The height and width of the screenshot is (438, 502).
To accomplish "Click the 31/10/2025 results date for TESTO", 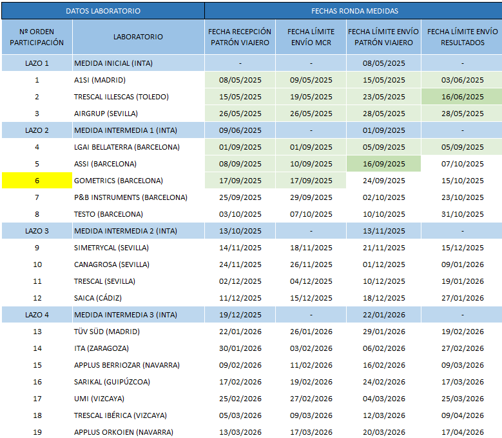I will point(462,214).
